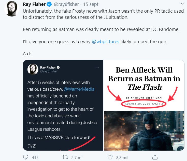Like the tweet with heart icon
Screen dimensions: 187x161
[110, 157]
